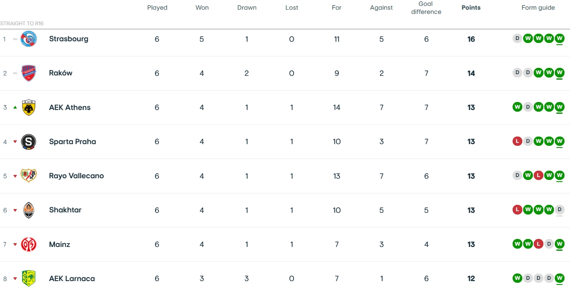Viewport: 570px width, 295px height.
Task: Click Sparta Praha's red loss form badge
Action: (517, 141)
